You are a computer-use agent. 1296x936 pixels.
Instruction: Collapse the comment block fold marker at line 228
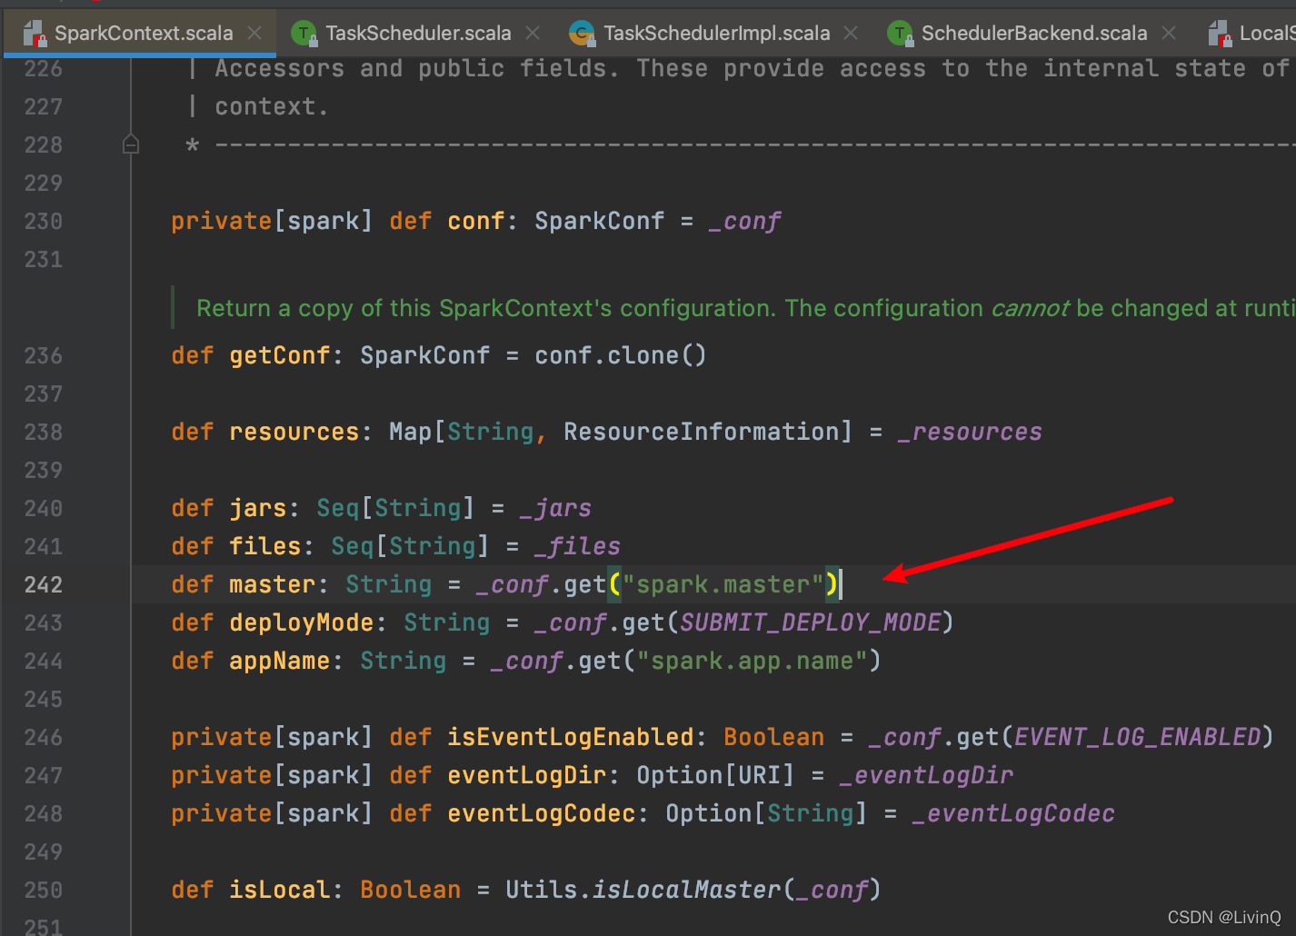pos(131,144)
